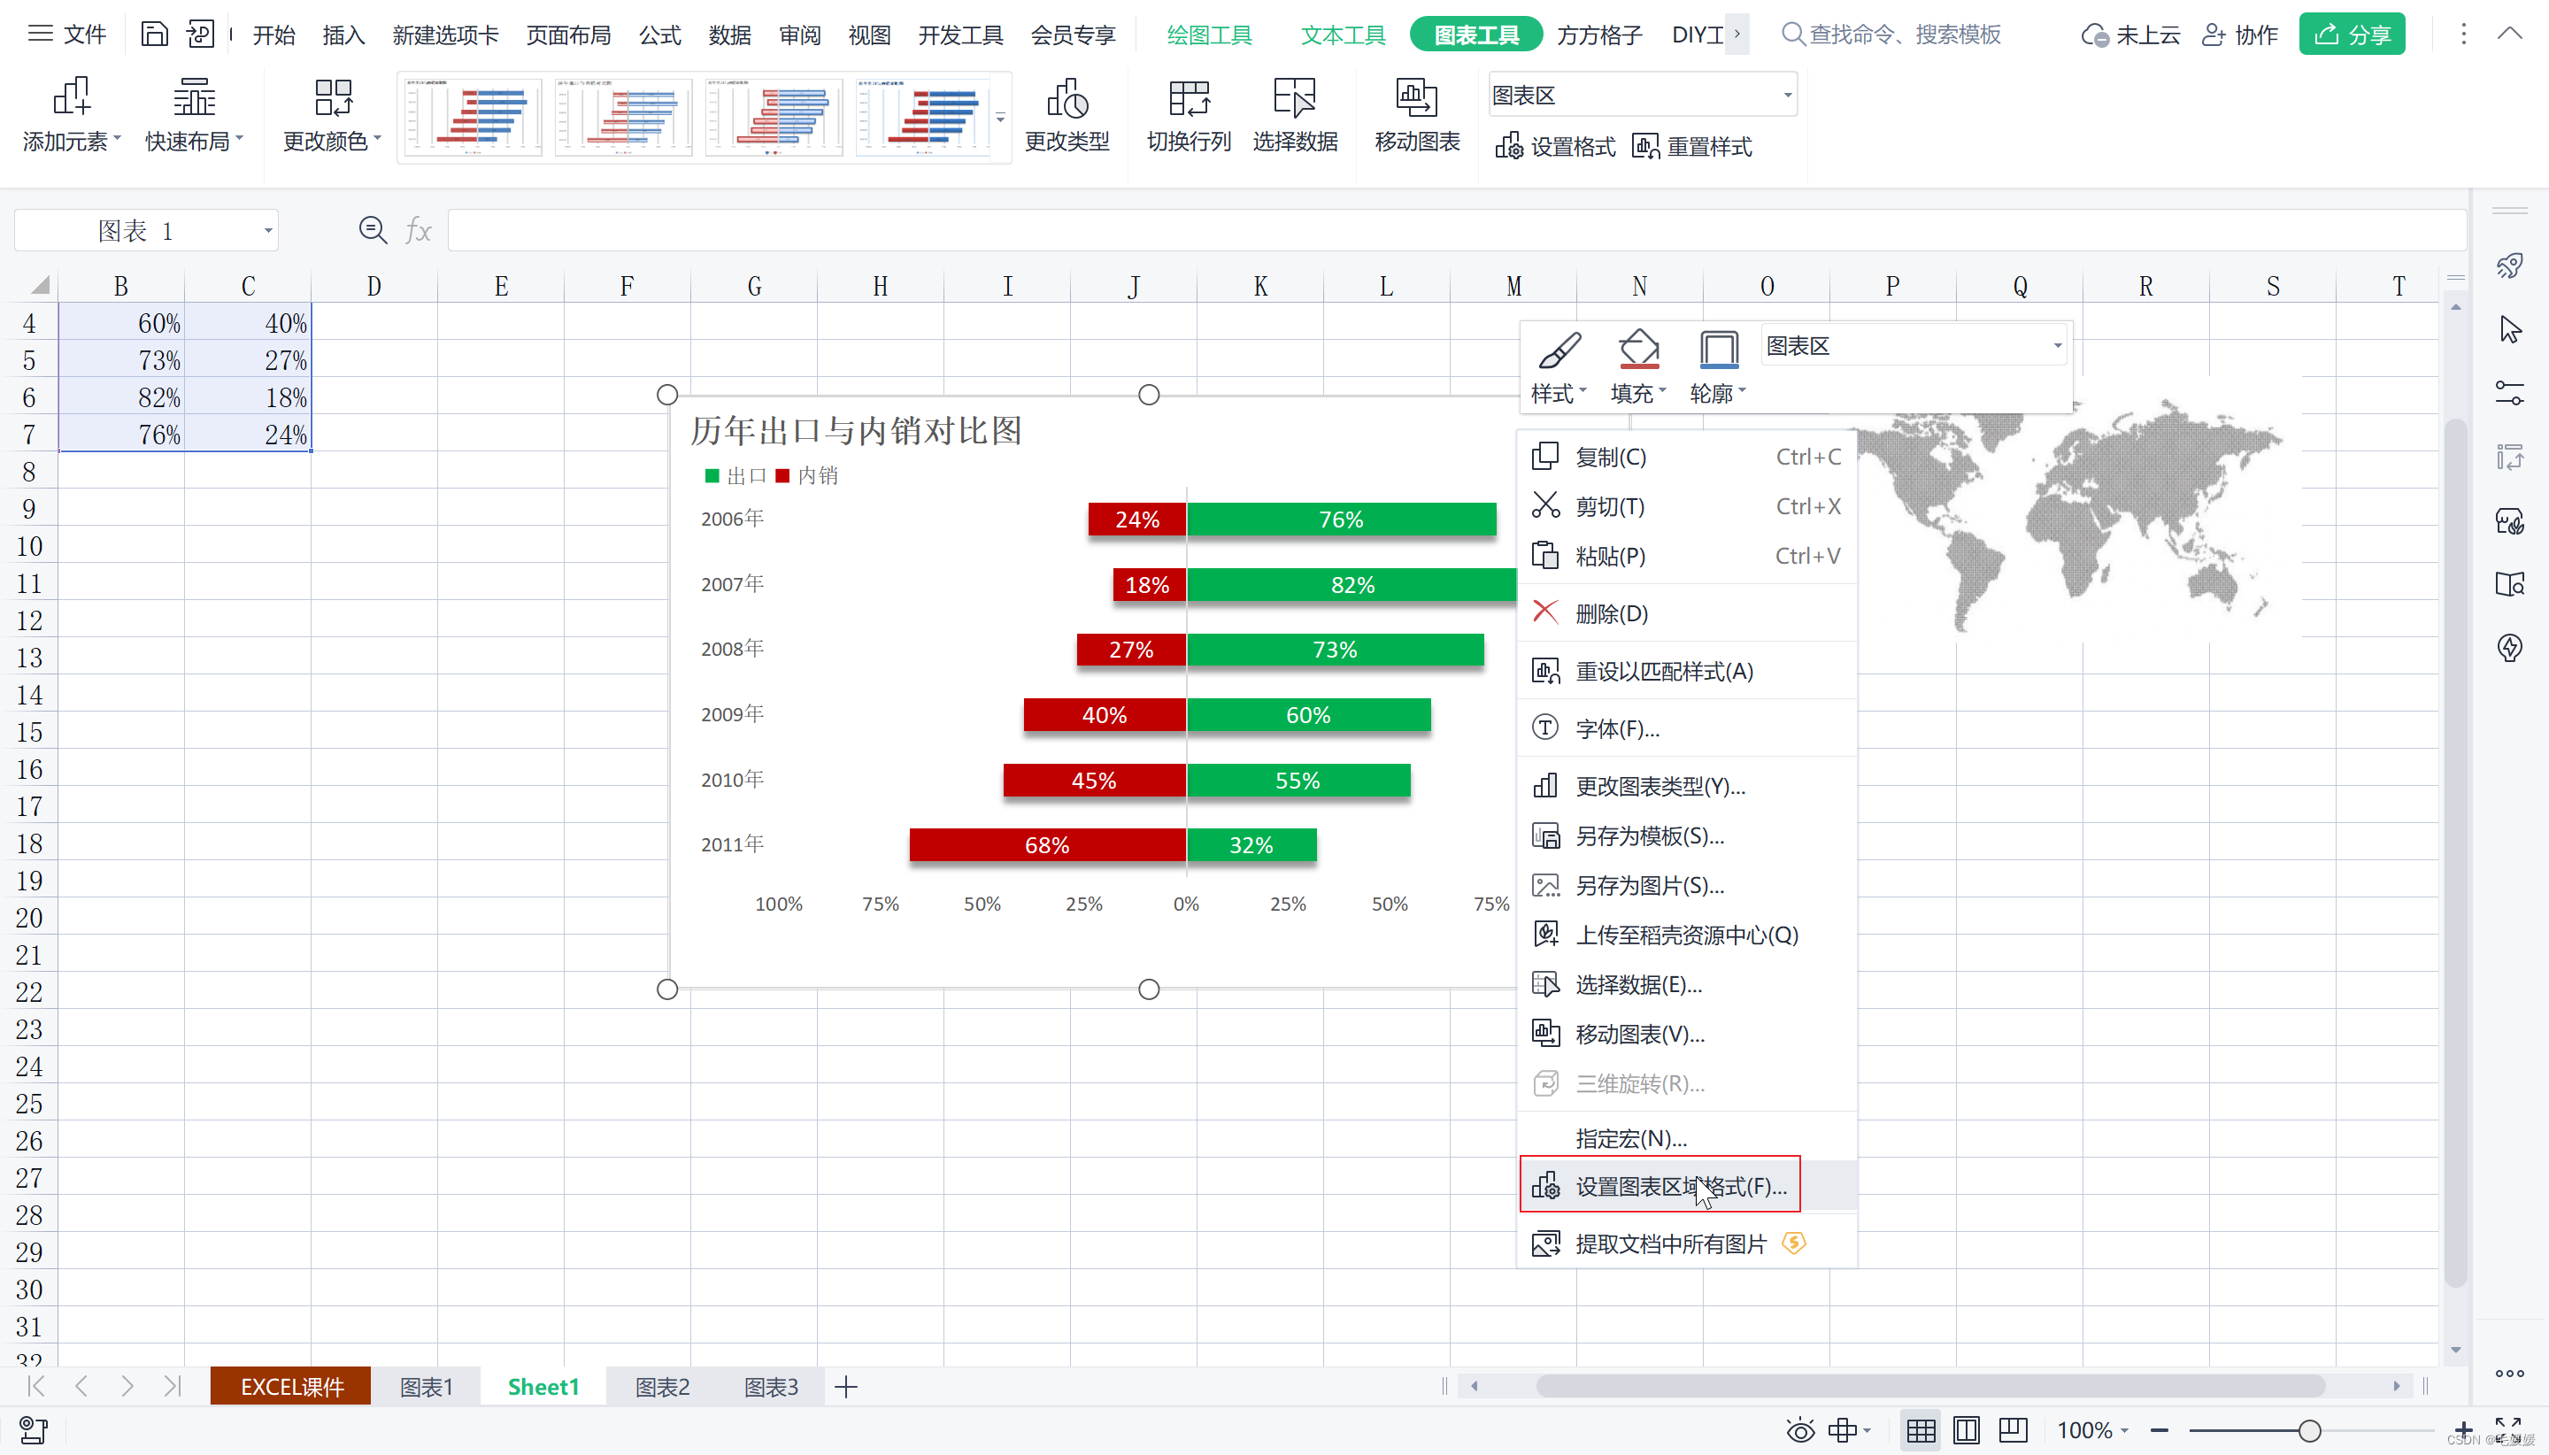Open the 方方格子 ribbon tab

coord(1599,35)
